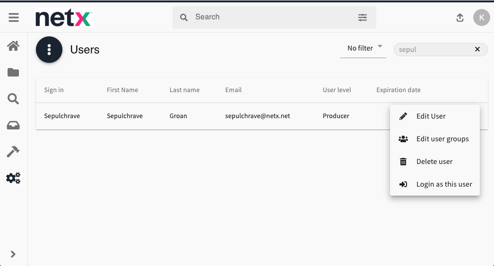Expand the sidebar with chevron arrow
Viewport: 494px width, 266px height.
[x=13, y=254]
